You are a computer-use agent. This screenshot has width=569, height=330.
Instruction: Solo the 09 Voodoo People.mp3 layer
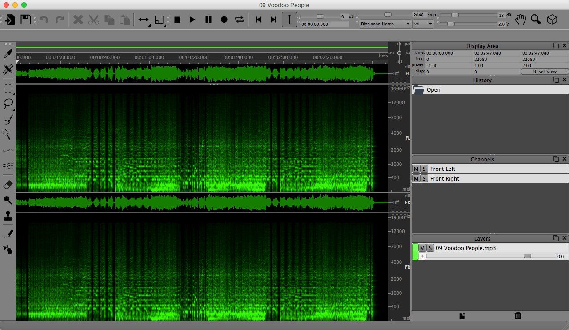click(430, 248)
